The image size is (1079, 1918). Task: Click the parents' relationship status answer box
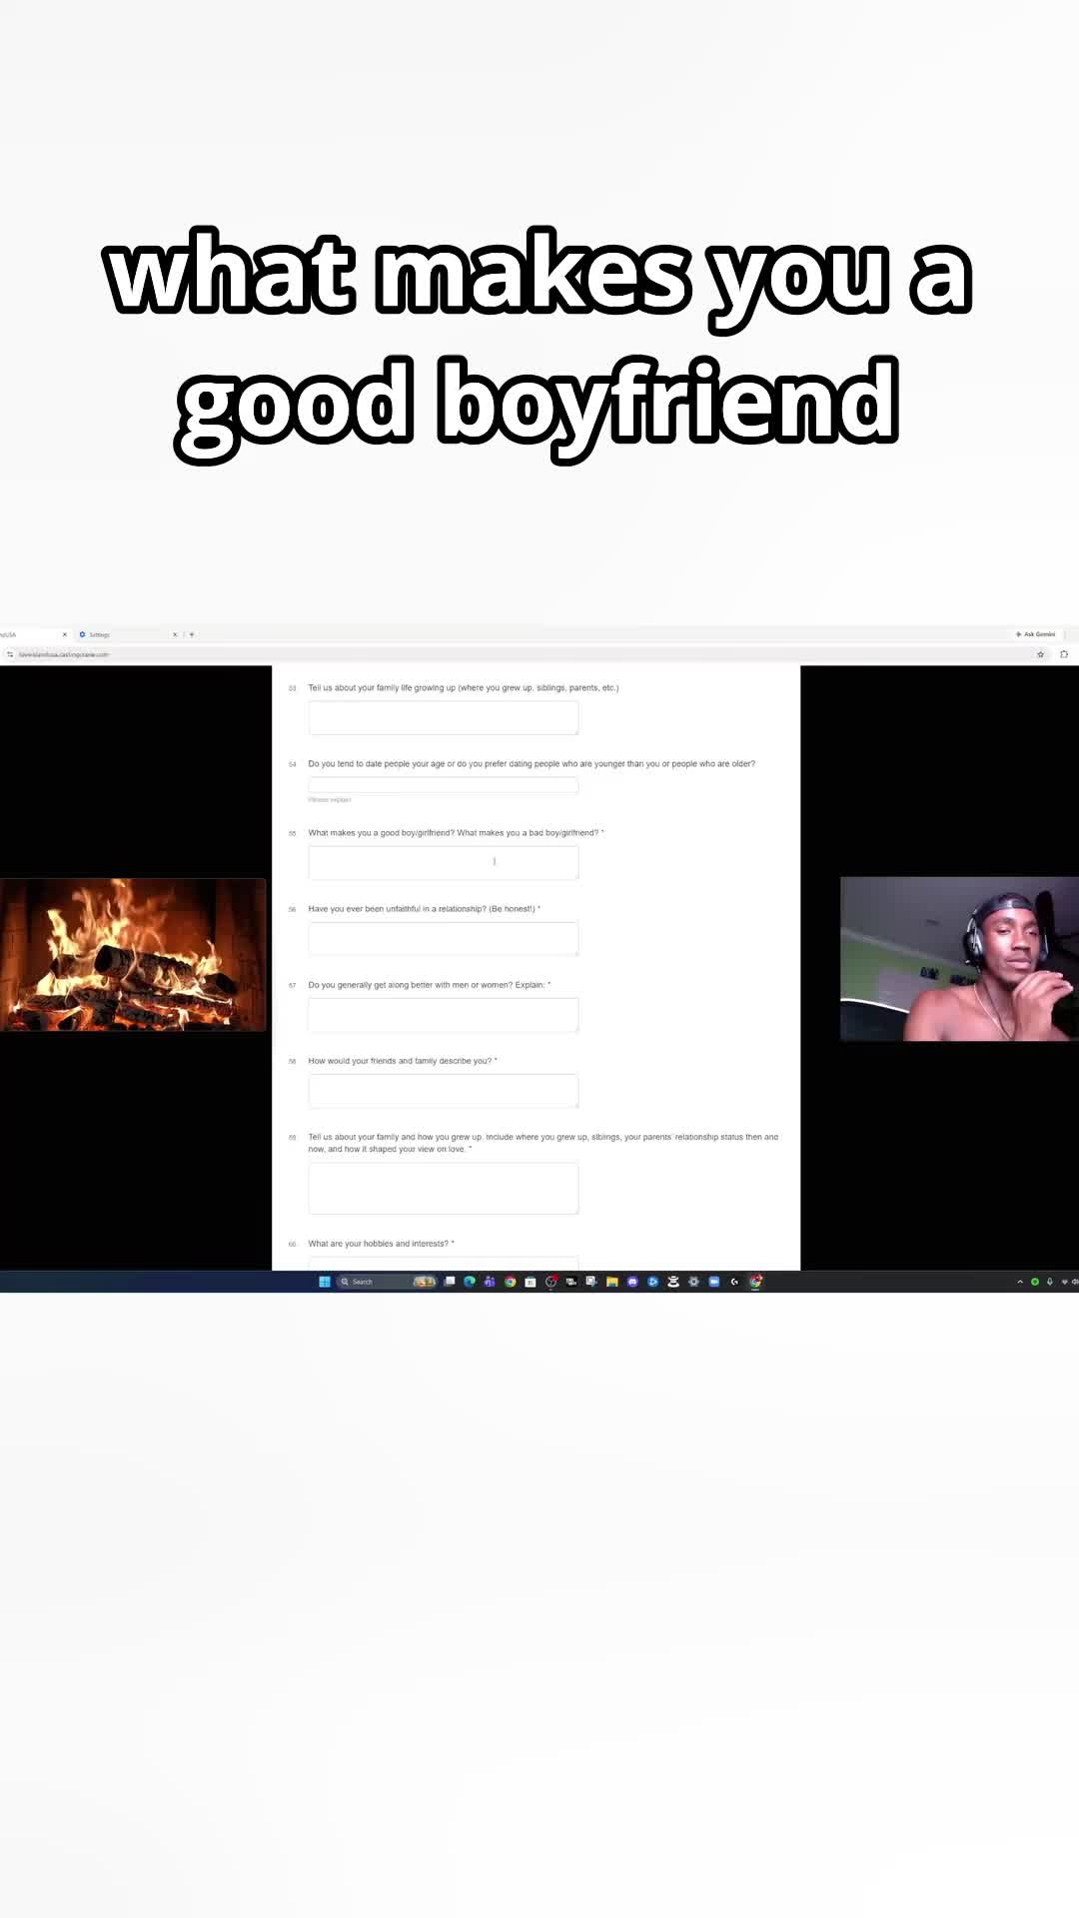444,1188
